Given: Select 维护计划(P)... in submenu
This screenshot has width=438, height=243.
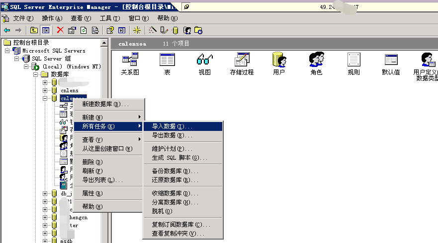Looking at the screenshot, I should [183, 149].
